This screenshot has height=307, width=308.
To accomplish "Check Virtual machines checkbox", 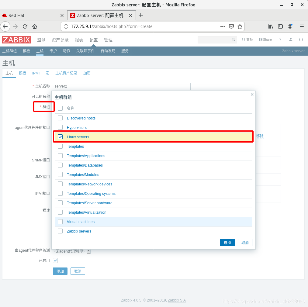I will [x=60, y=222].
